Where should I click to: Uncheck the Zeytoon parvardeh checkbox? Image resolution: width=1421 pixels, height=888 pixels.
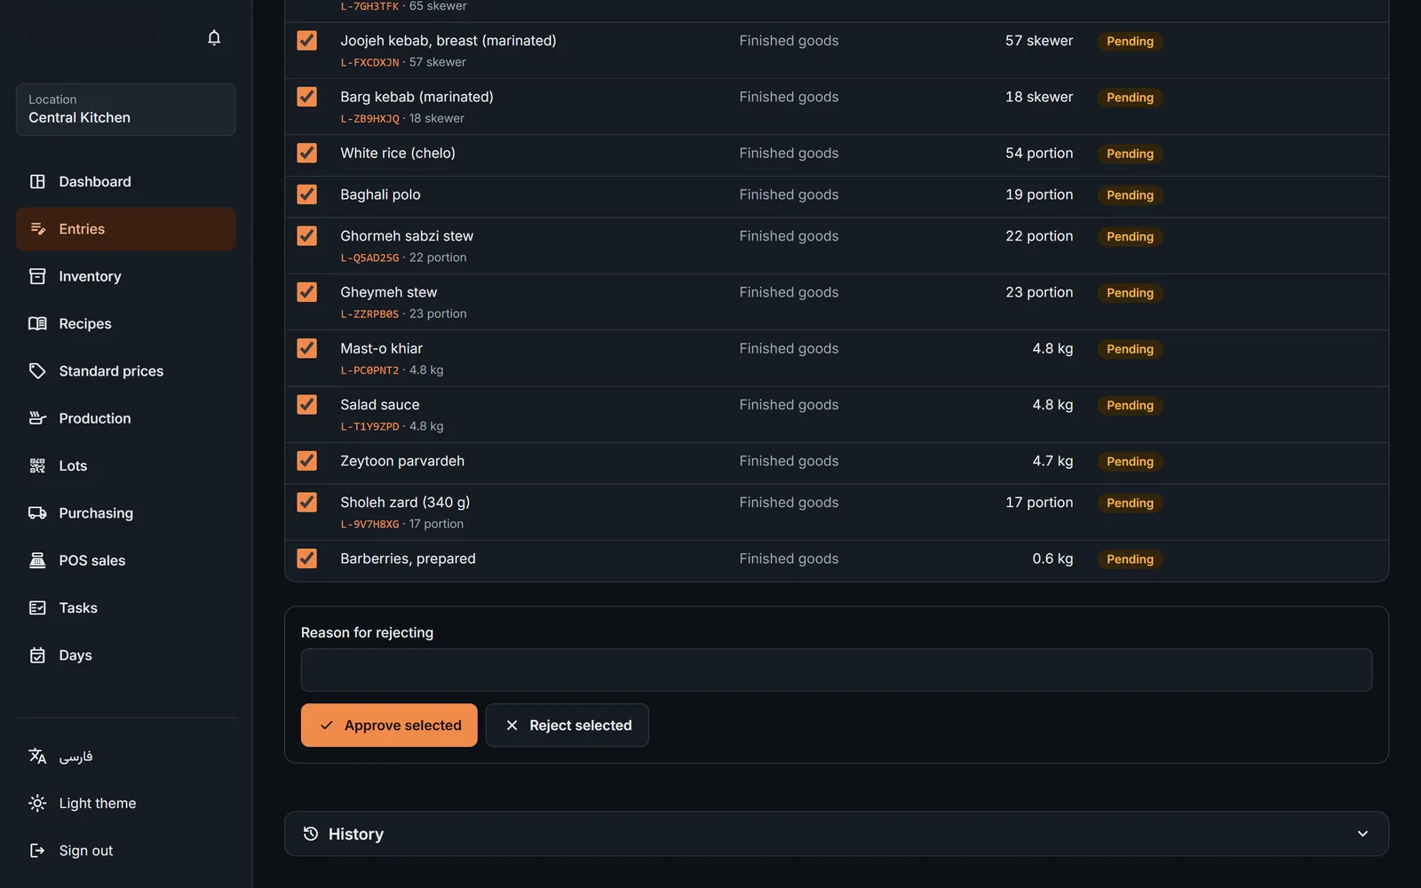tap(306, 461)
